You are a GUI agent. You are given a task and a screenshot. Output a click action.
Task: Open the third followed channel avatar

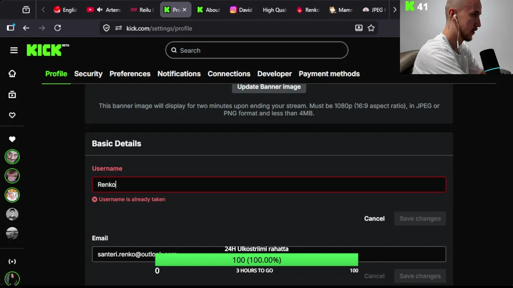12,195
